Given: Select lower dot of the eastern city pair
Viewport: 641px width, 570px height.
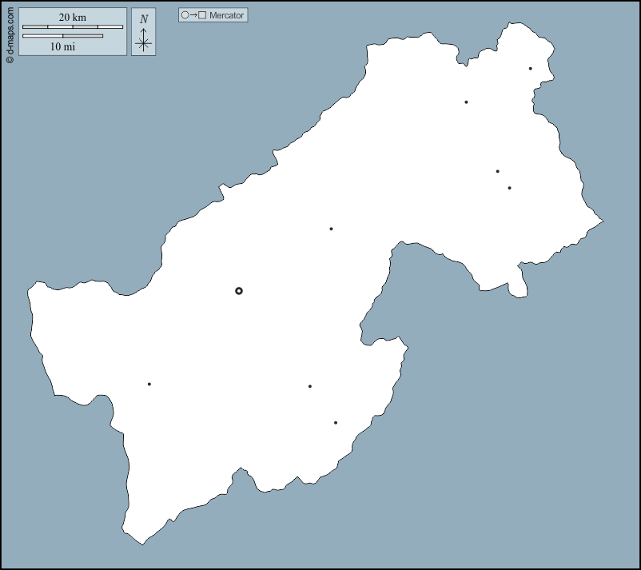Looking at the screenshot, I should [x=509, y=188].
